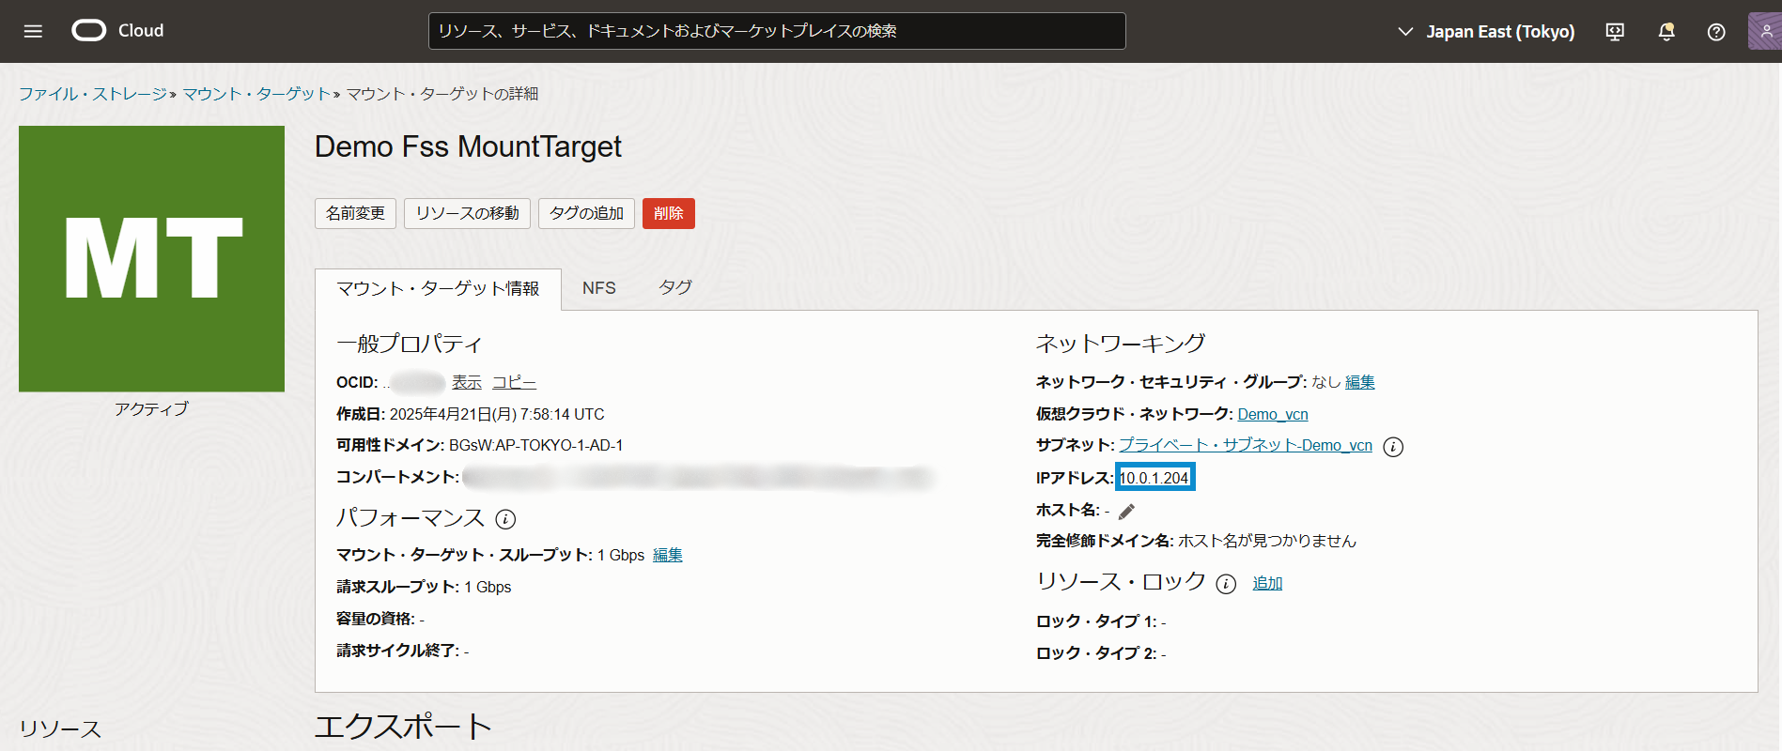The width and height of the screenshot is (1782, 751).
Task: Switch to the タグ tab
Action: [x=675, y=287]
